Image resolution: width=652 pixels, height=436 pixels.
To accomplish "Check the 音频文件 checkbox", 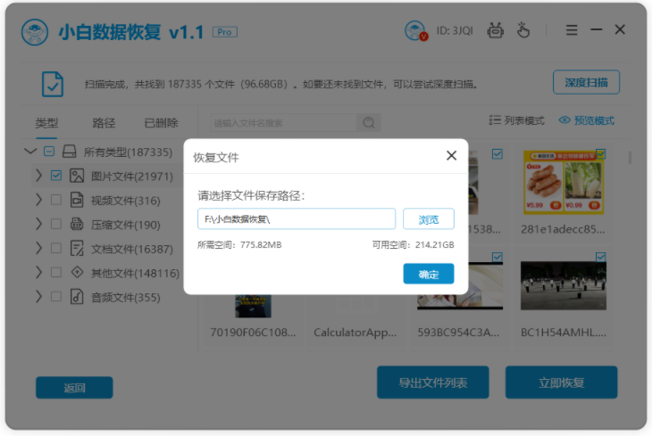I will click(56, 297).
